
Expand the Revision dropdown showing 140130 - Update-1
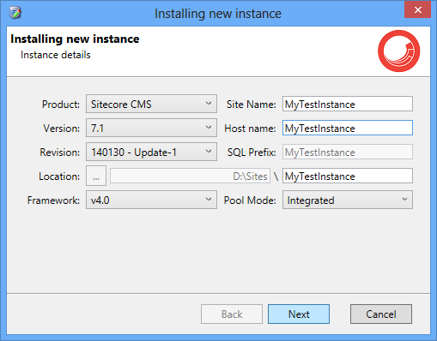(151, 152)
